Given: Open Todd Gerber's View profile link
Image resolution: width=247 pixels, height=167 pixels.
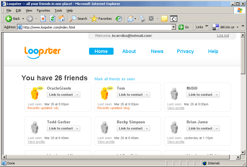Looking at the screenshot, I should click(x=36, y=142).
